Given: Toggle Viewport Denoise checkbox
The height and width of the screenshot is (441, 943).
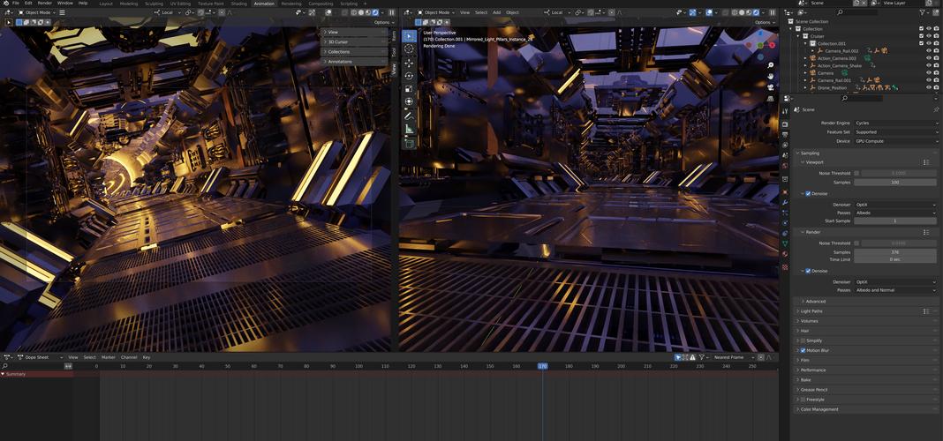Looking at the screenshot, I should pyautogui.click(x=808, y=193).
